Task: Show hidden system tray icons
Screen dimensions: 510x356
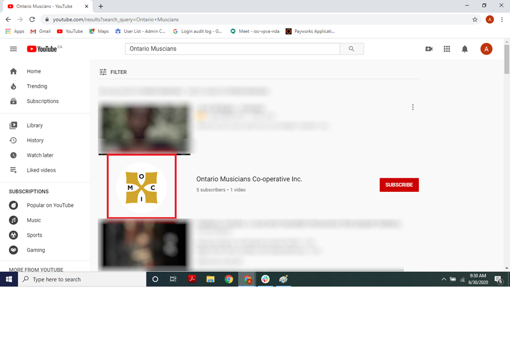Action: coord(444,279)
